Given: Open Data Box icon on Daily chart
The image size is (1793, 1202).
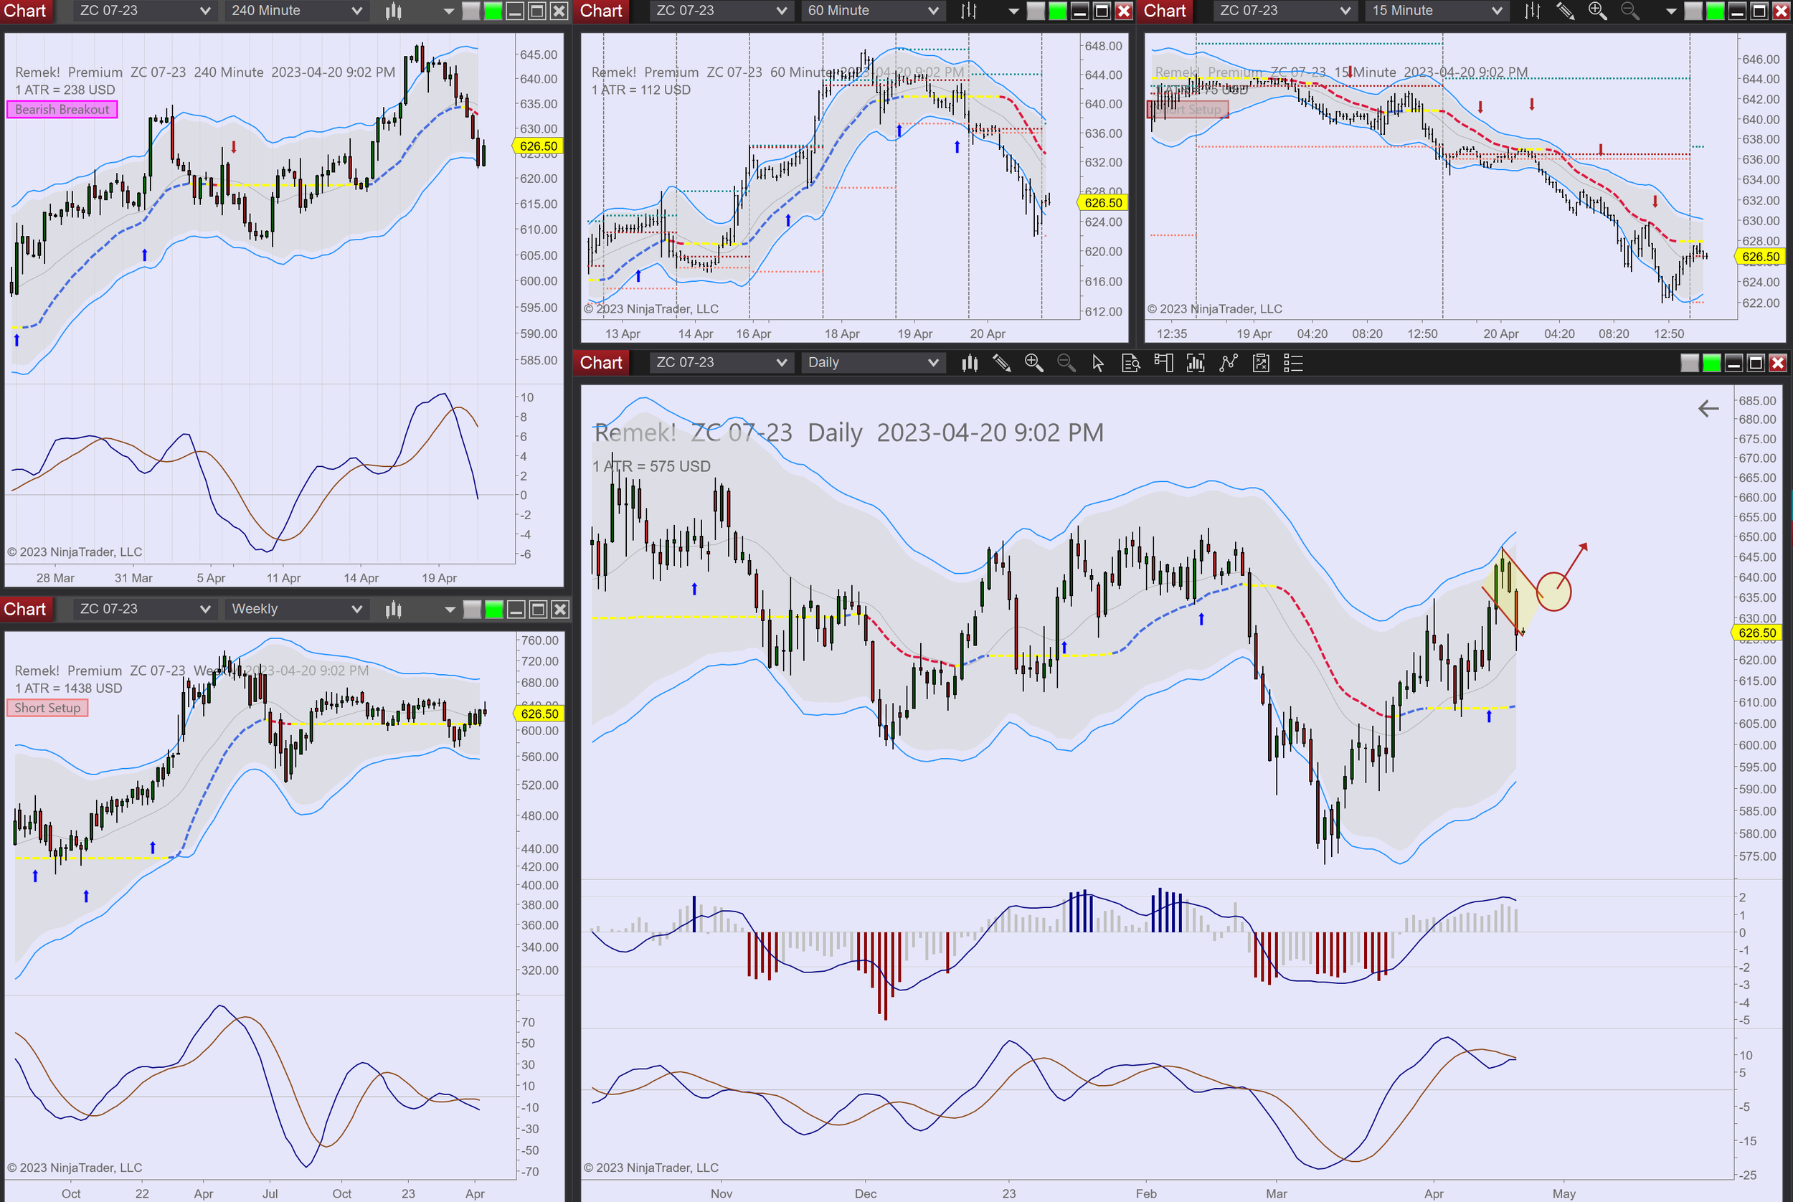Looking at the screenshot, I should pos(1131,363).
